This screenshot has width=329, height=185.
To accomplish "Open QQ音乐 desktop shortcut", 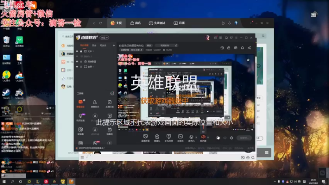I will (6, 76).
